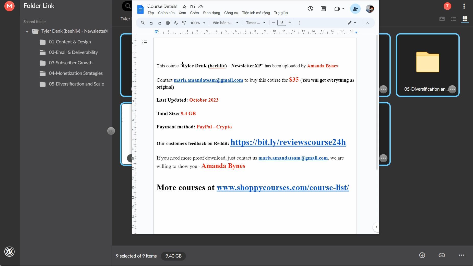This screenshot has height=266, width=473.
Task: Open shoppycourses.com course-list link
Action: click(283, 187)
